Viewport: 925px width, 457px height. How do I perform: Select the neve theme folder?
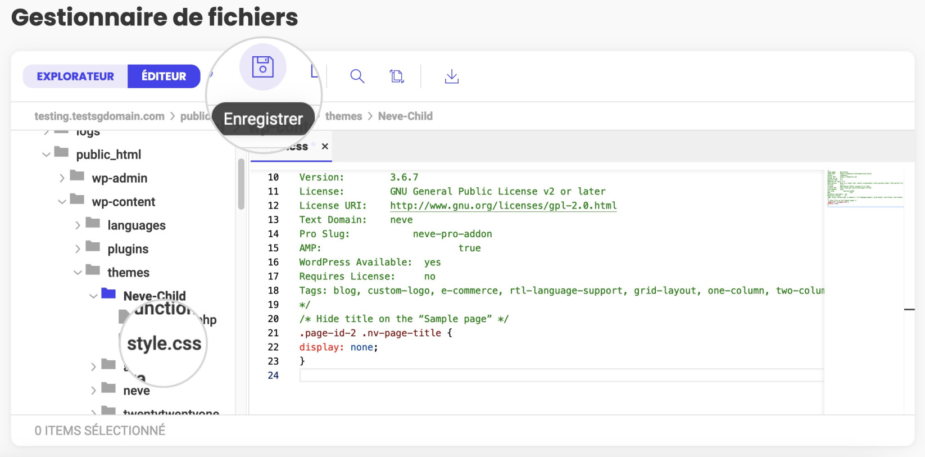coord(137,391)
